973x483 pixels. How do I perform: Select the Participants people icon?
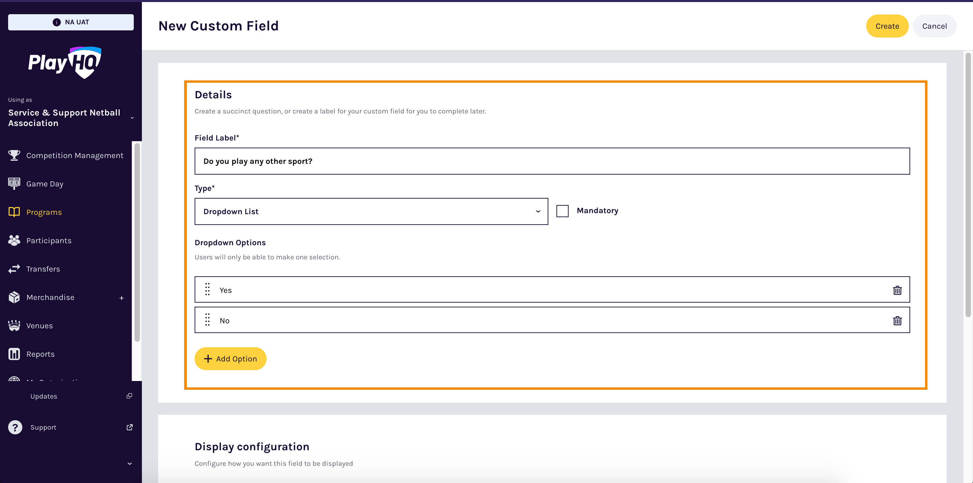14,240
